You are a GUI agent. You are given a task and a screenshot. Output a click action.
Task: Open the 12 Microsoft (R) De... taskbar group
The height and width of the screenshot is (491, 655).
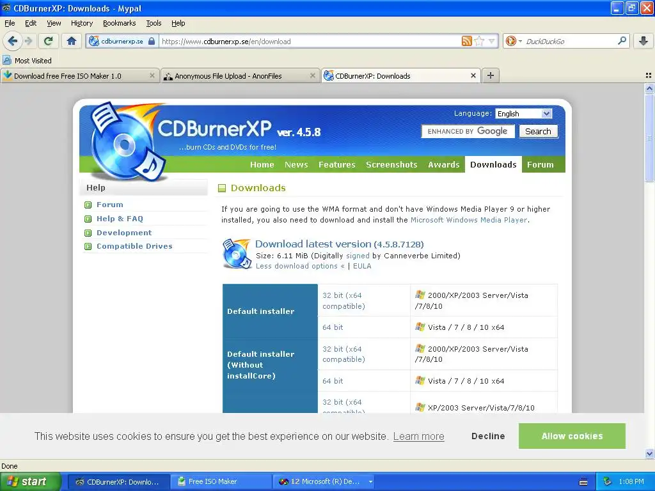[323, 481]
